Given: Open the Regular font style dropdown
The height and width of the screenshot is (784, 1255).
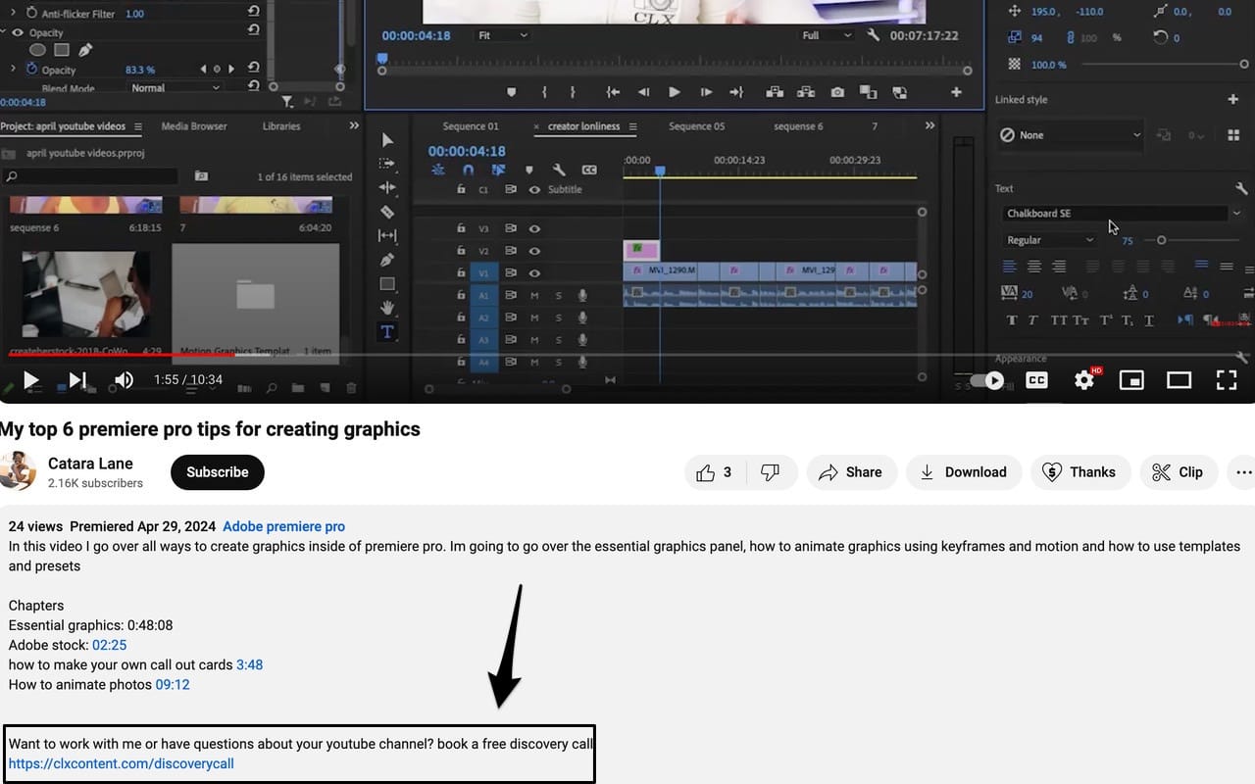Looking at the screenshot, I should point(1049,240).
